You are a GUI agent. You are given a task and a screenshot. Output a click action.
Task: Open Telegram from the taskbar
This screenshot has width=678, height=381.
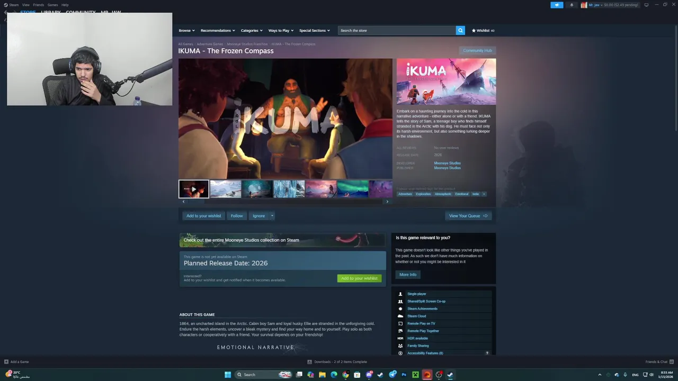[x=392, y=375]
